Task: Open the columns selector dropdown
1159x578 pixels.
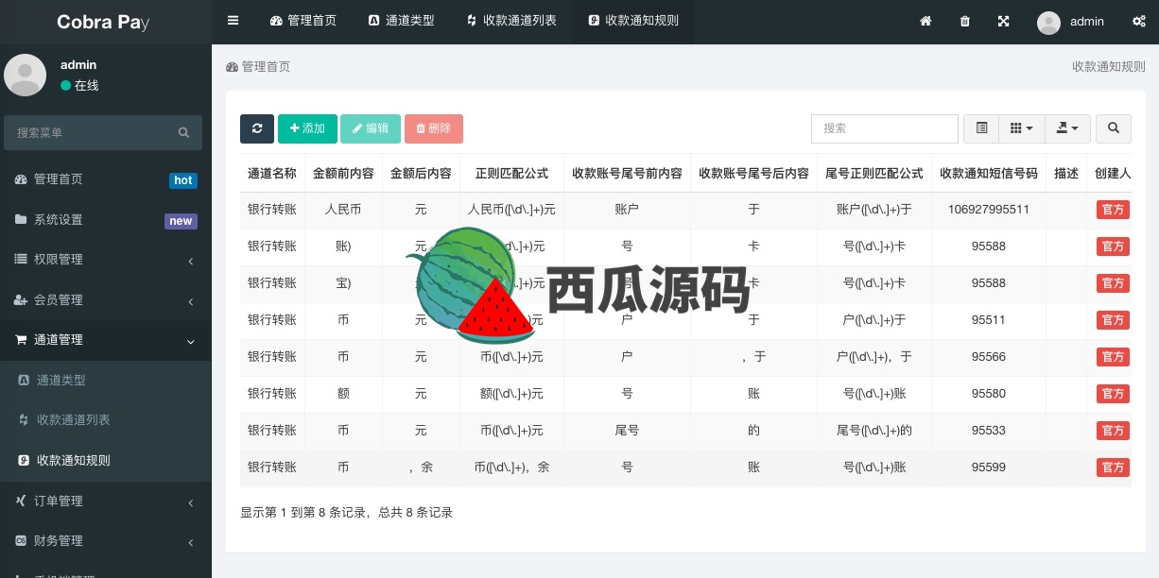Action: (1022, 128)
